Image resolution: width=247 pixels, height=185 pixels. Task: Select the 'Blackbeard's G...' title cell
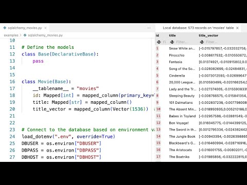(x=182, y=143)
